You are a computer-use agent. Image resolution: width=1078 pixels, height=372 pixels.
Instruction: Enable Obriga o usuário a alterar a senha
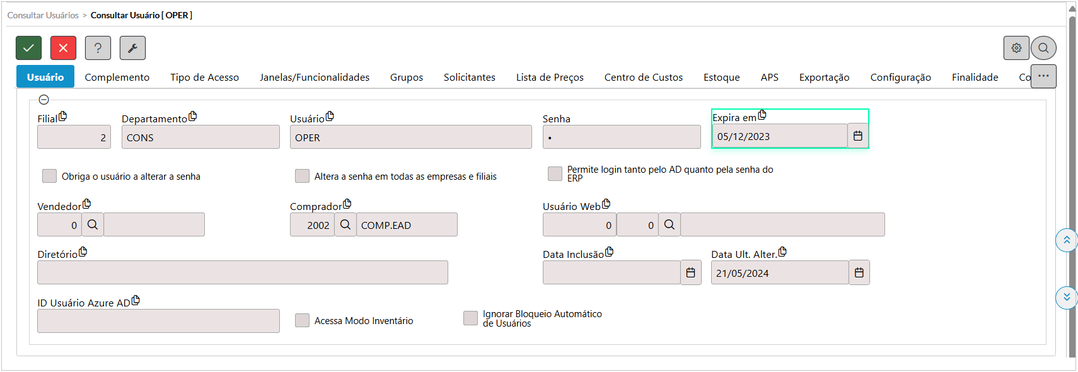pos(49,176)
